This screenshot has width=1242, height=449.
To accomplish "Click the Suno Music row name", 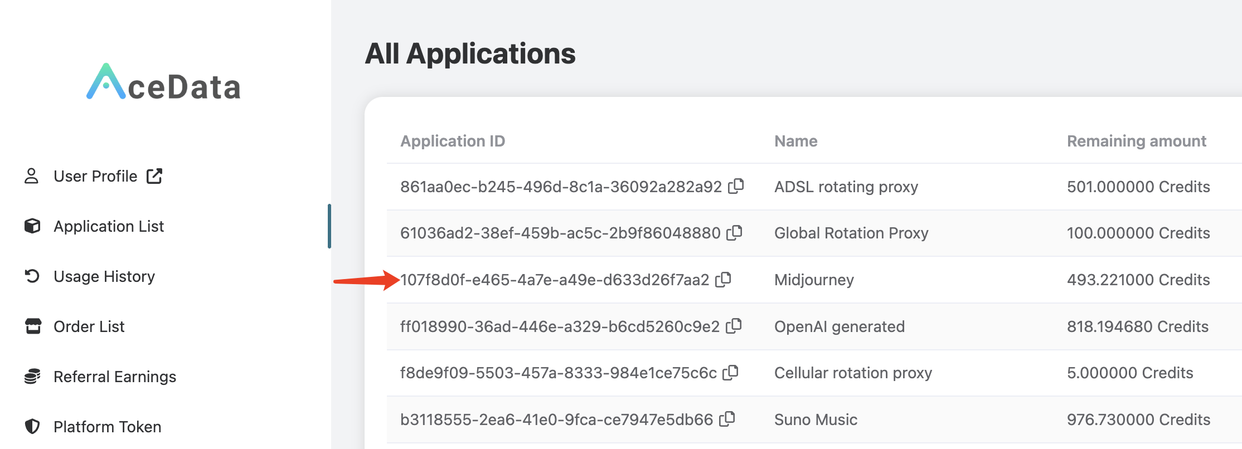I will [x=816, y=419].
